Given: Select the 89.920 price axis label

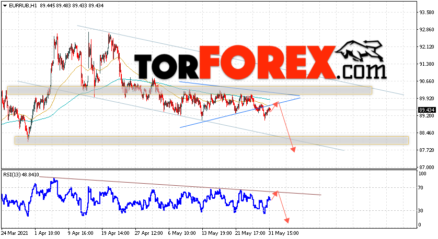Looking at the screenshot, I should (427, 99).
